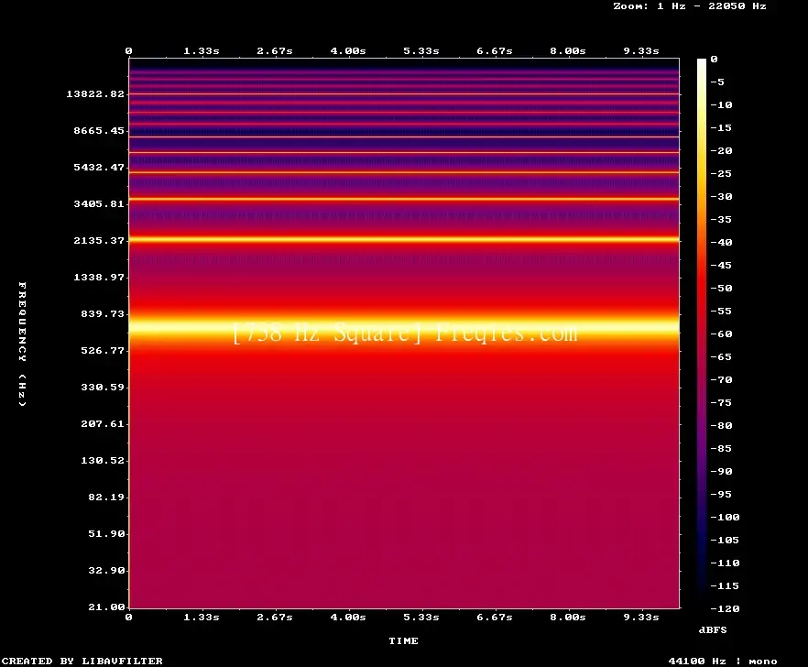Click the -120 dBFS scale label

[725, 608]
